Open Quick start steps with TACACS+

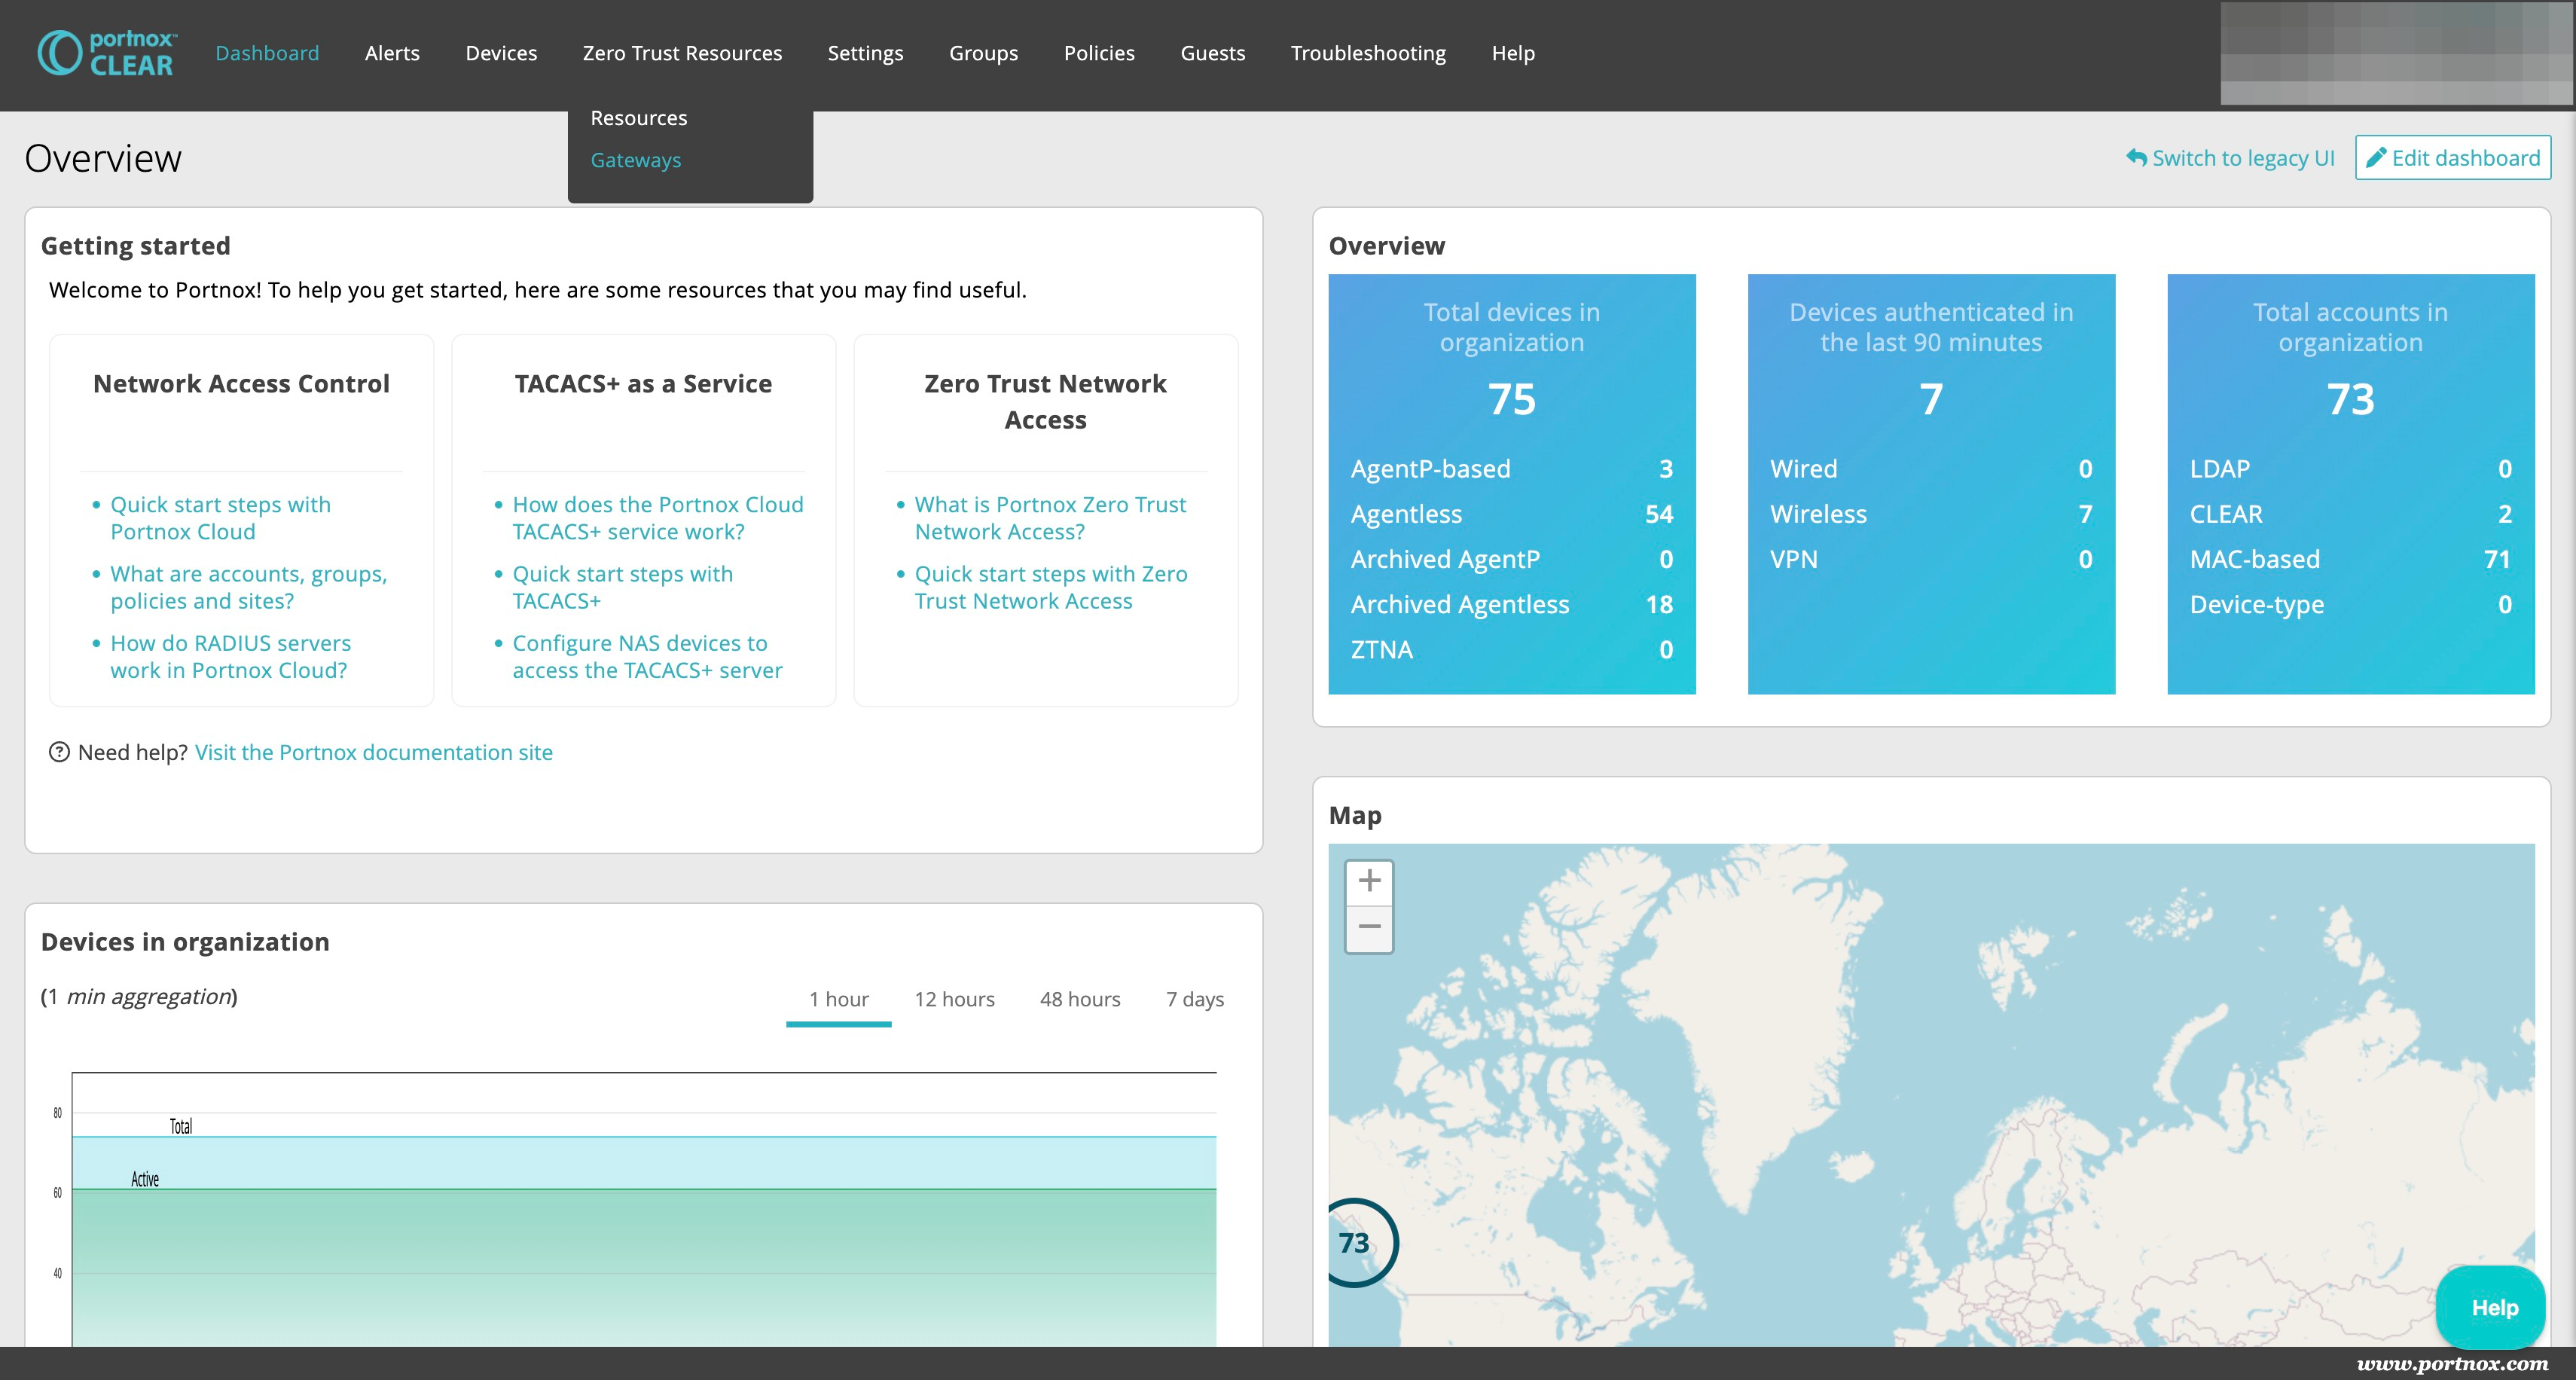pyautogui.click(x=623, y=587)
